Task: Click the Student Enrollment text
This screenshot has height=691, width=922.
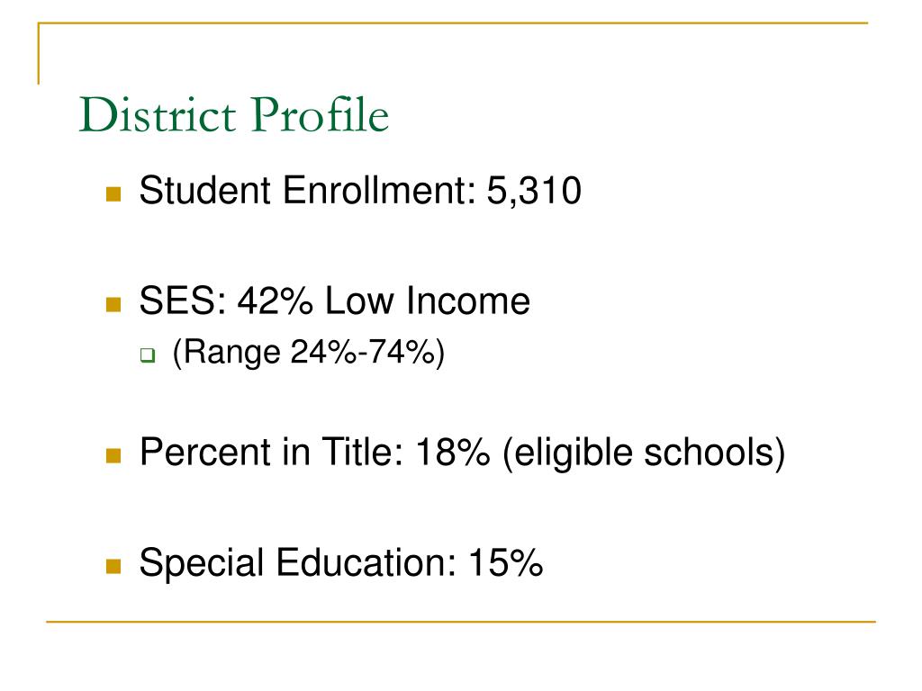Action: (x=308, y=191)
